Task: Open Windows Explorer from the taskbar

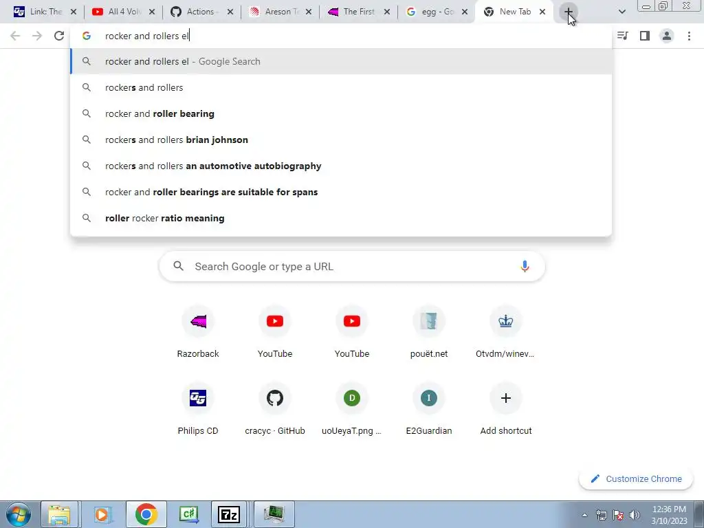Action: (60, 514)
